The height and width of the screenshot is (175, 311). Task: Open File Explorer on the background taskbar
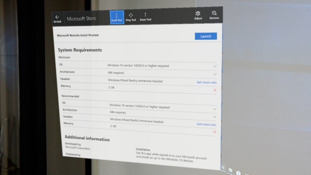pyautogui.click(x=230, y=170)
